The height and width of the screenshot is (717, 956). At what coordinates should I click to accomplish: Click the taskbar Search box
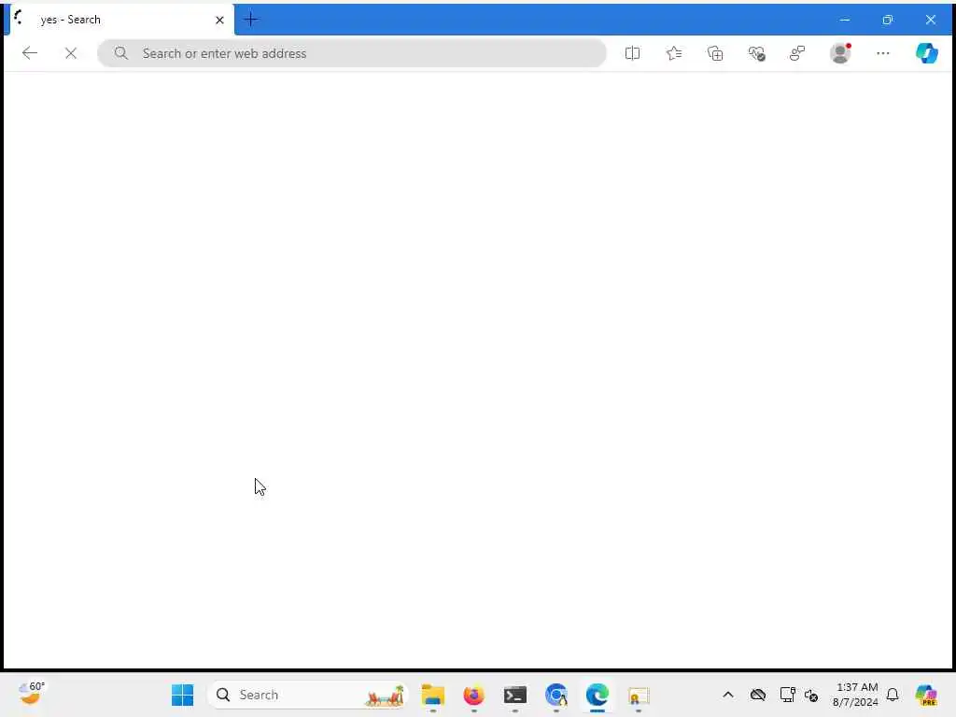tap(308, 695)
